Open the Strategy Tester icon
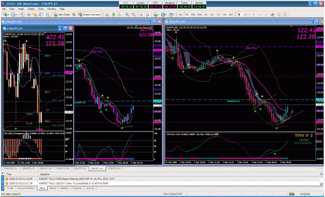The image size is (325, 197). click(48, 15)
